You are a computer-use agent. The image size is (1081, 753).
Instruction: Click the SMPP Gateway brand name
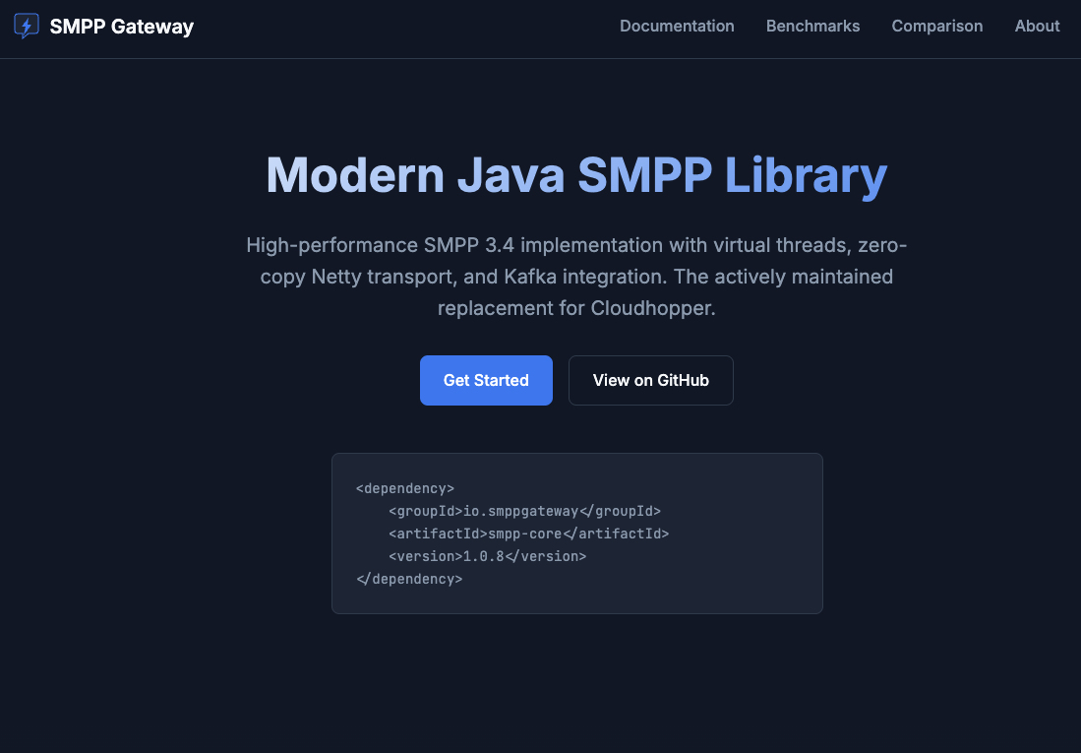pyautogui.click(x=122, y=27)
